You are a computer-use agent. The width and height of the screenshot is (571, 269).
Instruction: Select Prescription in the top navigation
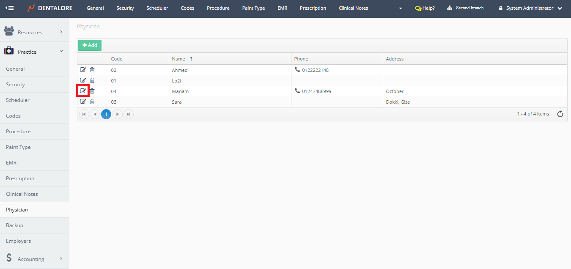(x=313, y=8)
